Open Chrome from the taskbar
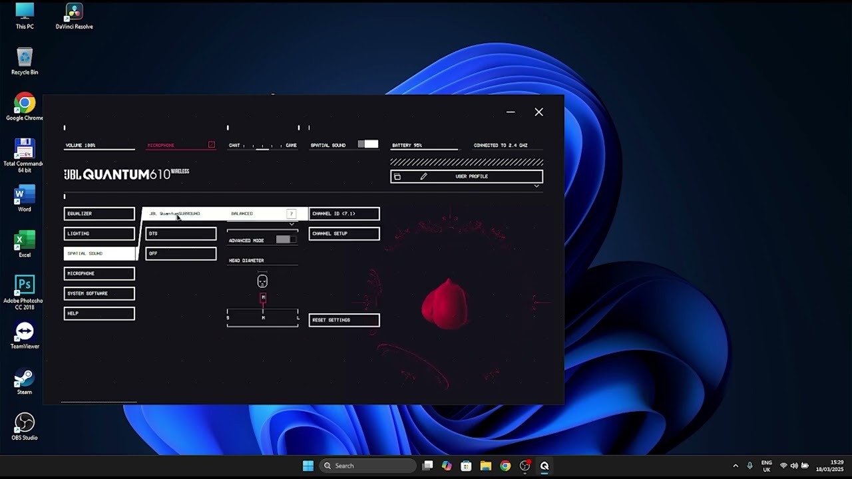This screenshot has width=852, height=479. click(505, 466)
